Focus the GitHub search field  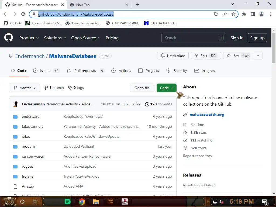(194, 38)
